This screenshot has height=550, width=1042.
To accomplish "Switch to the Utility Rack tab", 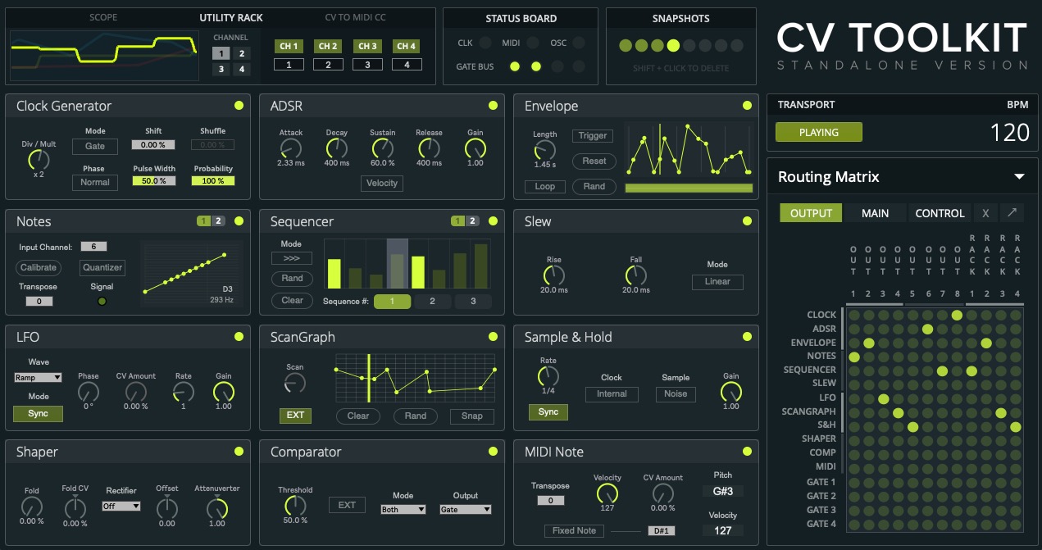I will pyautogui.click(x=231, y=17).
